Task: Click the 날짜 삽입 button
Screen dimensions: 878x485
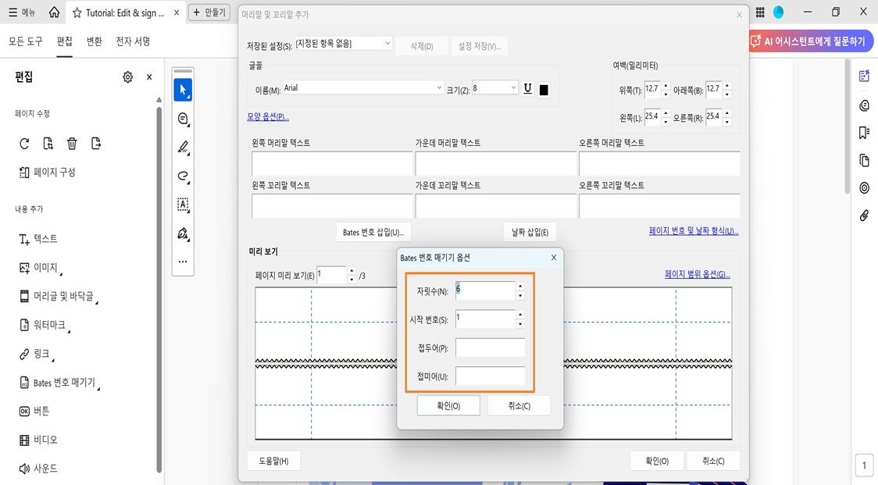Action: click(x=530, y=232)
